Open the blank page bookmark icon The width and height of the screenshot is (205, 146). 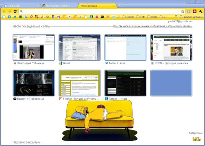click(x=86, y=17)
